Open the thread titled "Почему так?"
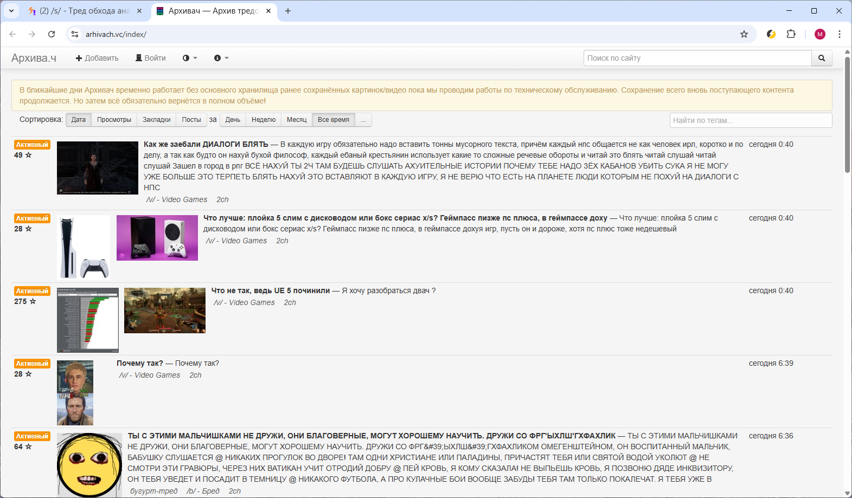 (x=140, y=363)
